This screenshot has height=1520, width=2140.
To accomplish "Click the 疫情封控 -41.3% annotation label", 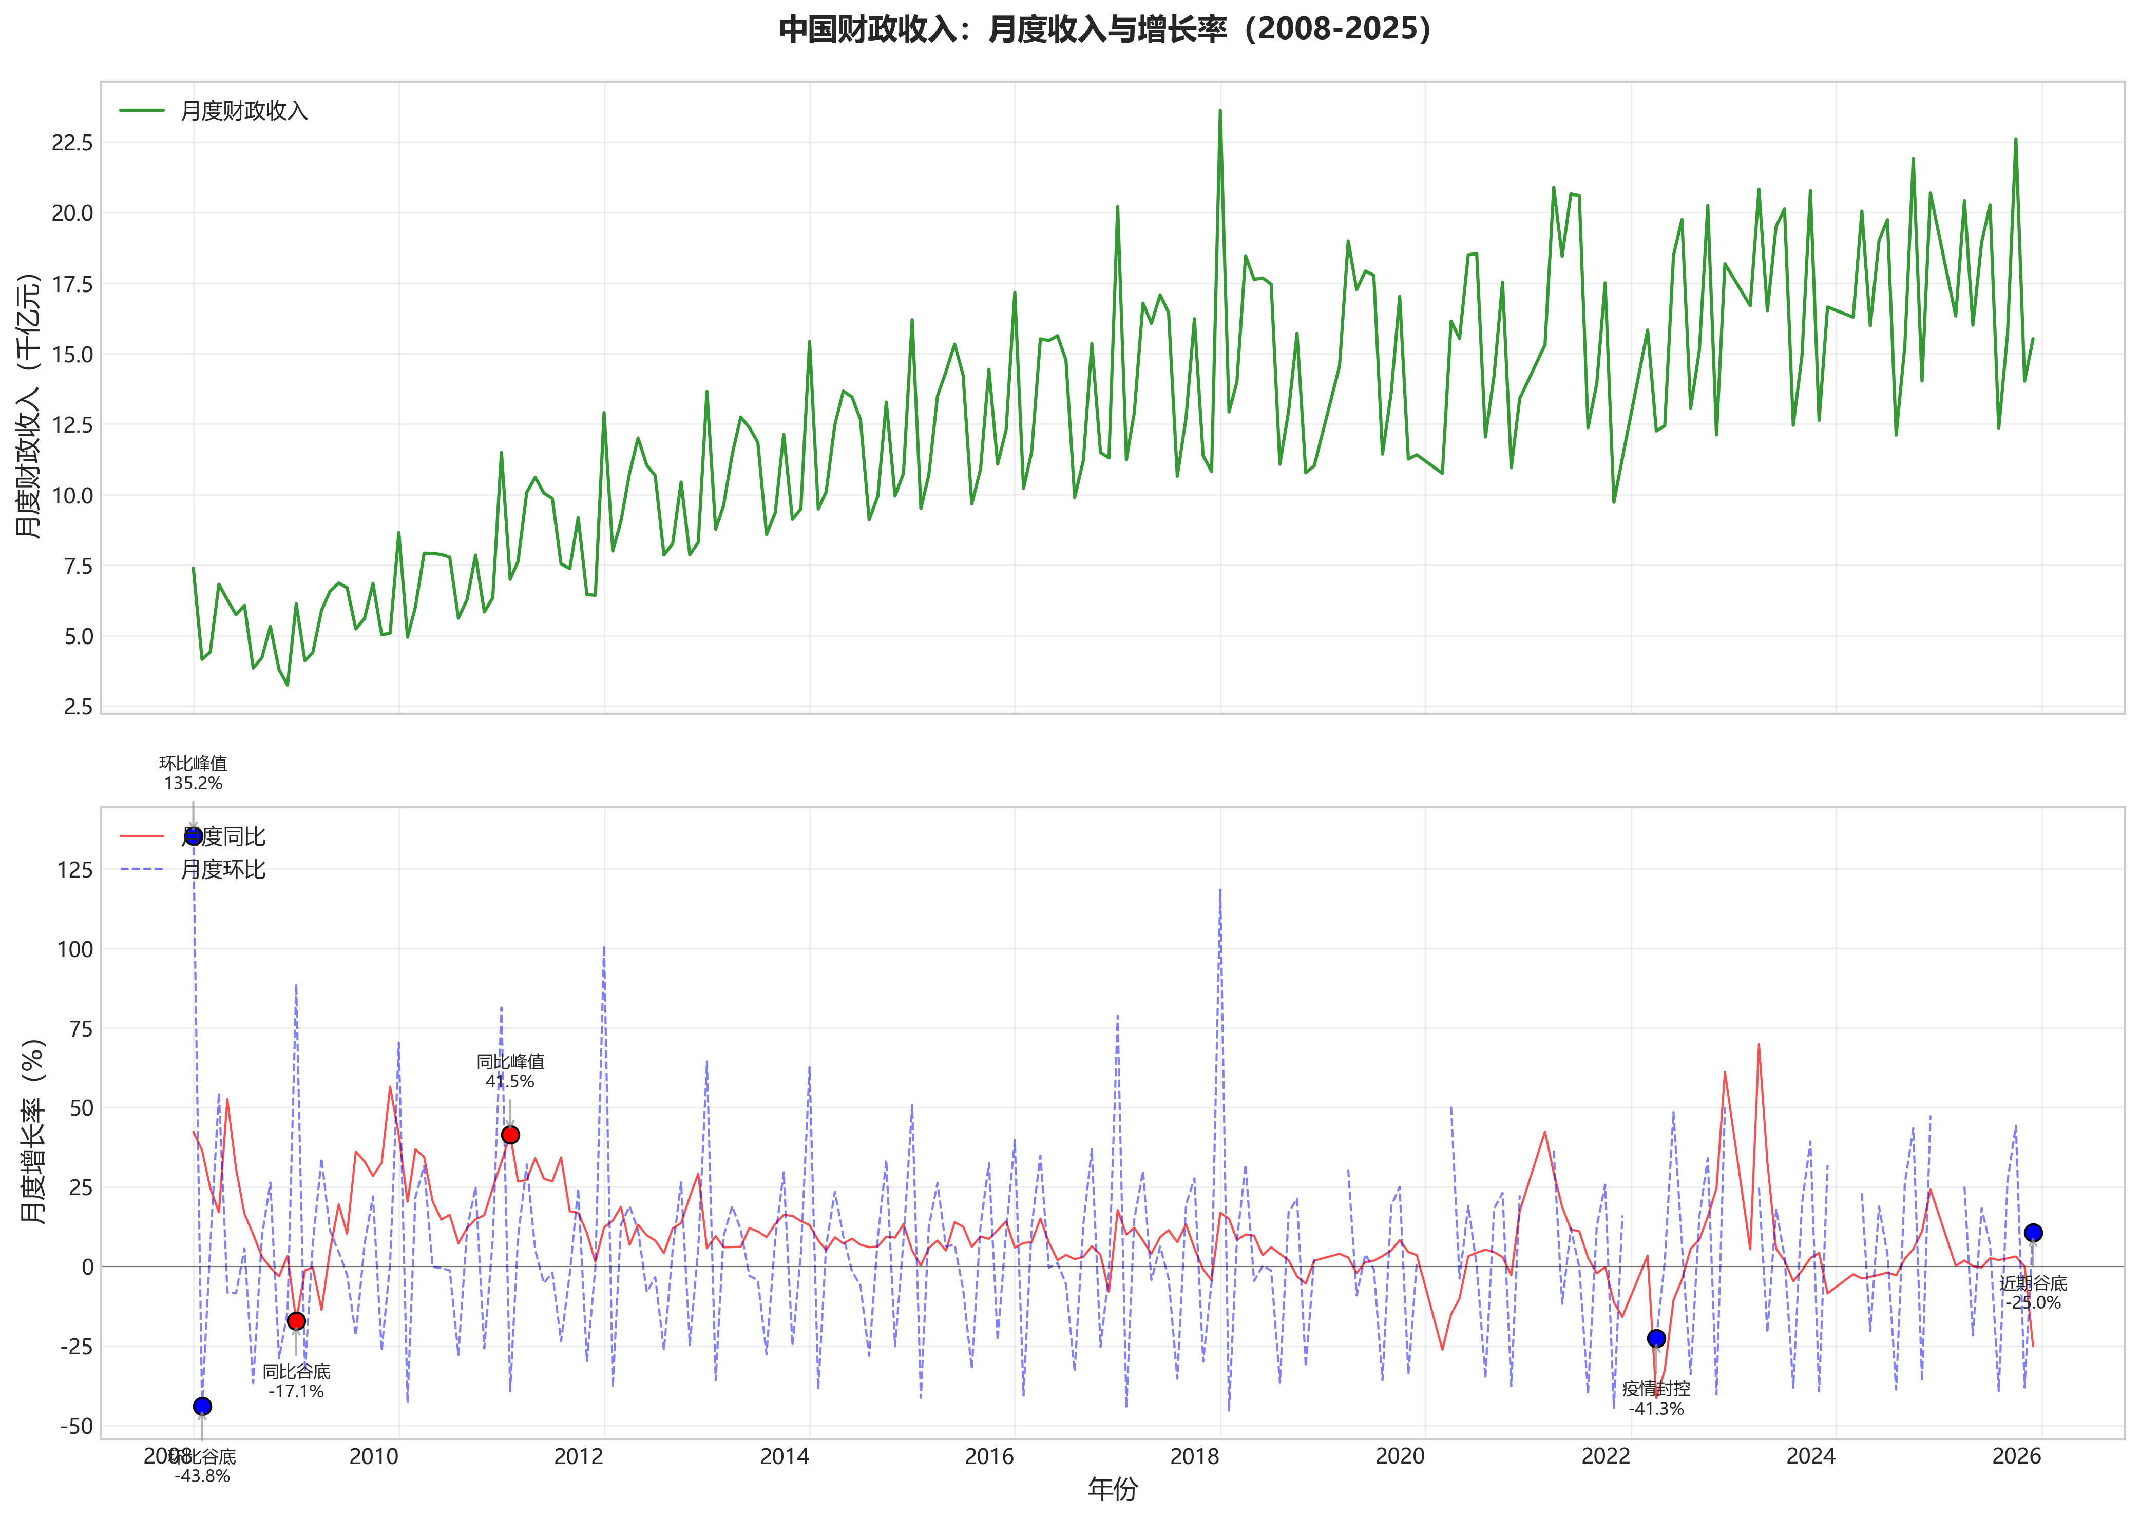I will [x=1656, y=1398].
